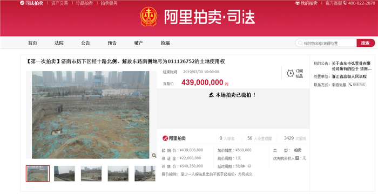Open the 司法拍卖 top navigation link
Viewport: 378px width, 196px height.
coord(31,3)
